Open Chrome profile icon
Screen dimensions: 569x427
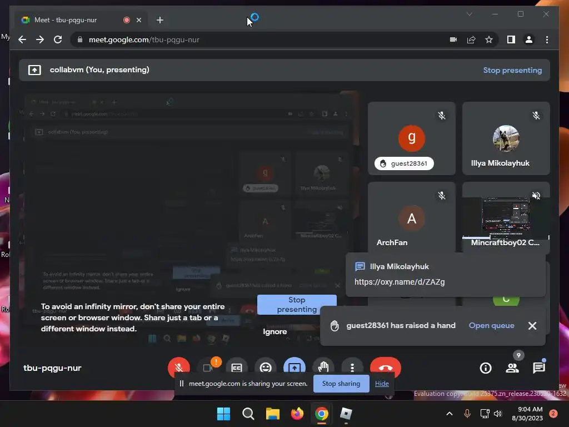pyautogui.click(x=529, y=39)
